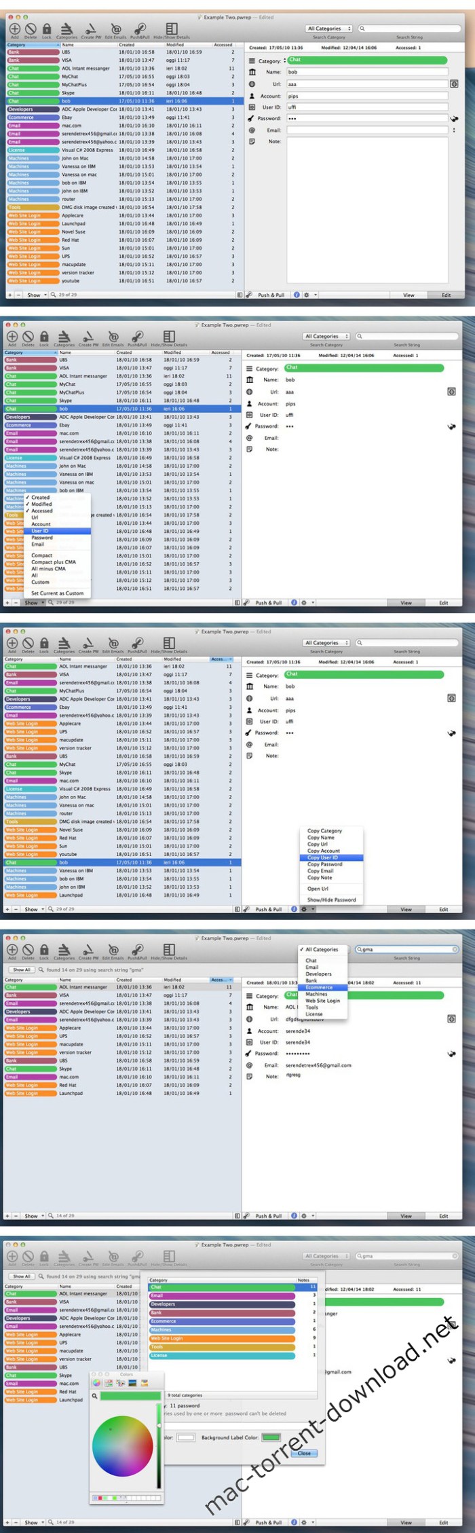Screen dimensions: 475x1533
Task: Open All Categories dropdown in editable-fields window
Action: pos(329,29)
